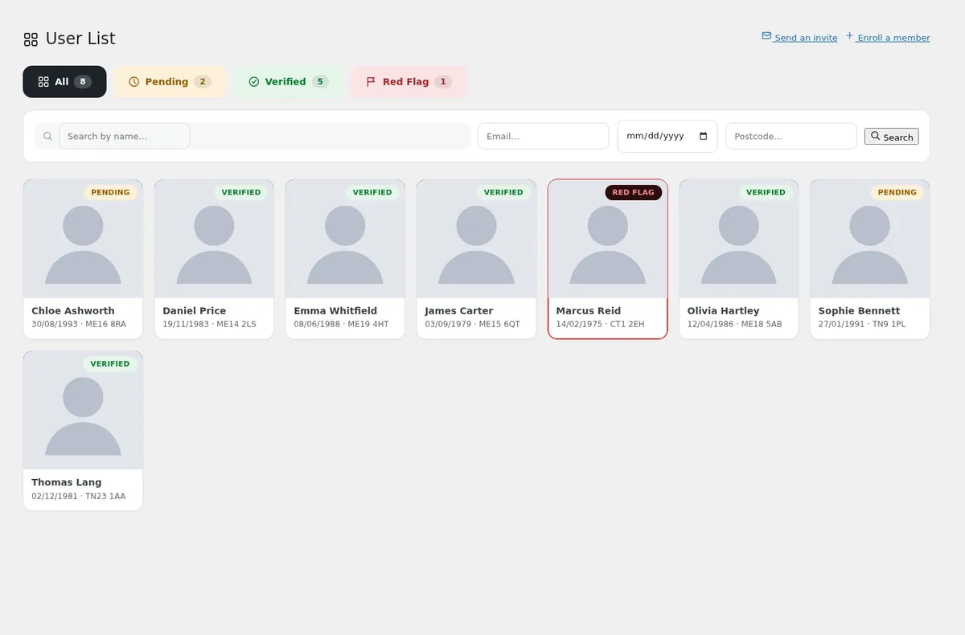Click the PENDING badge on Chloe Ashworth's card
The image size is (965, 635).
(x=110, y=193)
